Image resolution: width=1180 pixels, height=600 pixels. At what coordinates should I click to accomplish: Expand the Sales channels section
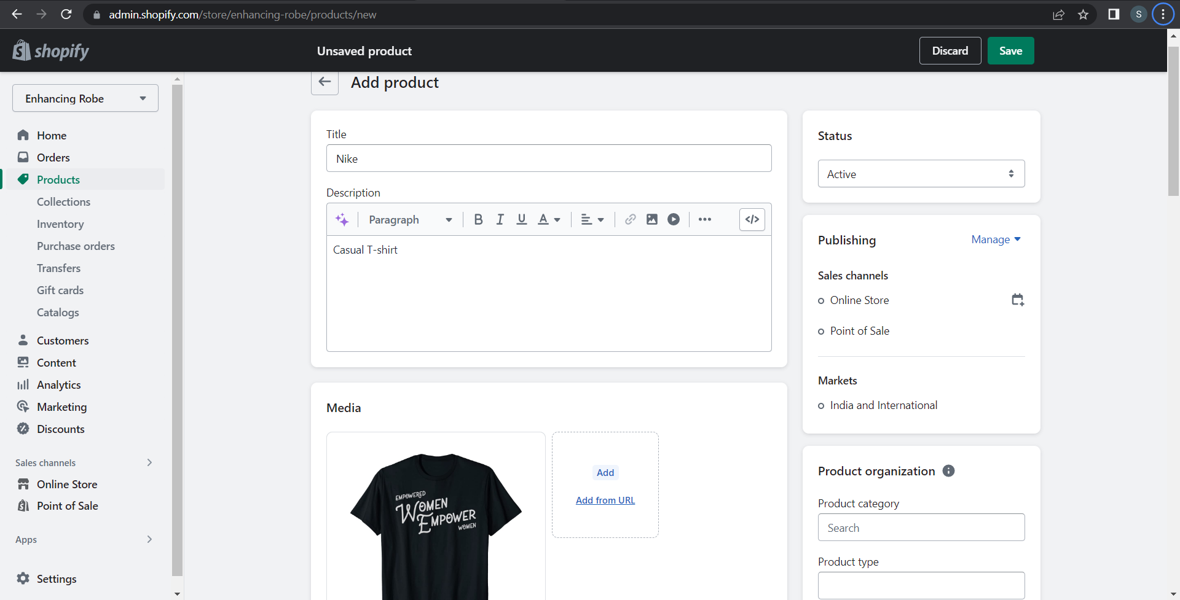click(x=149, y=462)
